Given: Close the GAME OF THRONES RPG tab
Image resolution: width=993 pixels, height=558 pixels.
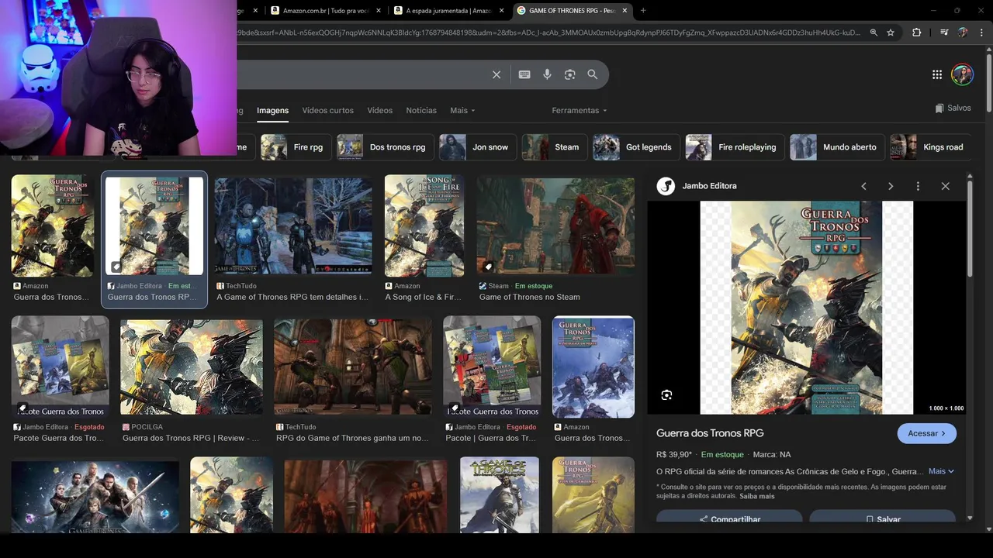Looking at the screenshot, I should [x=625, y=10].
